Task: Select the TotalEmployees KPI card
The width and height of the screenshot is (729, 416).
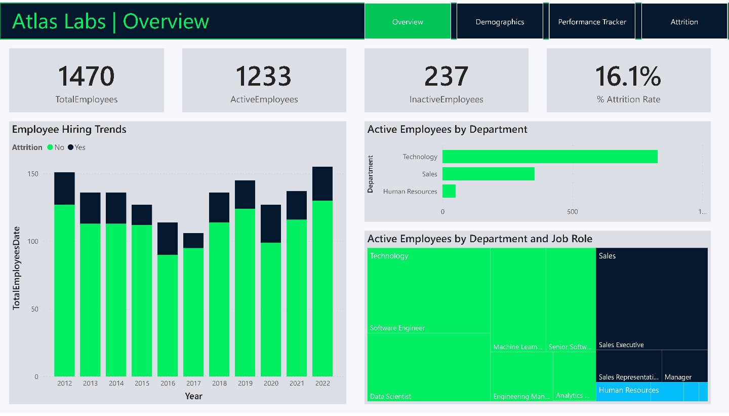Action: point(86,80)
